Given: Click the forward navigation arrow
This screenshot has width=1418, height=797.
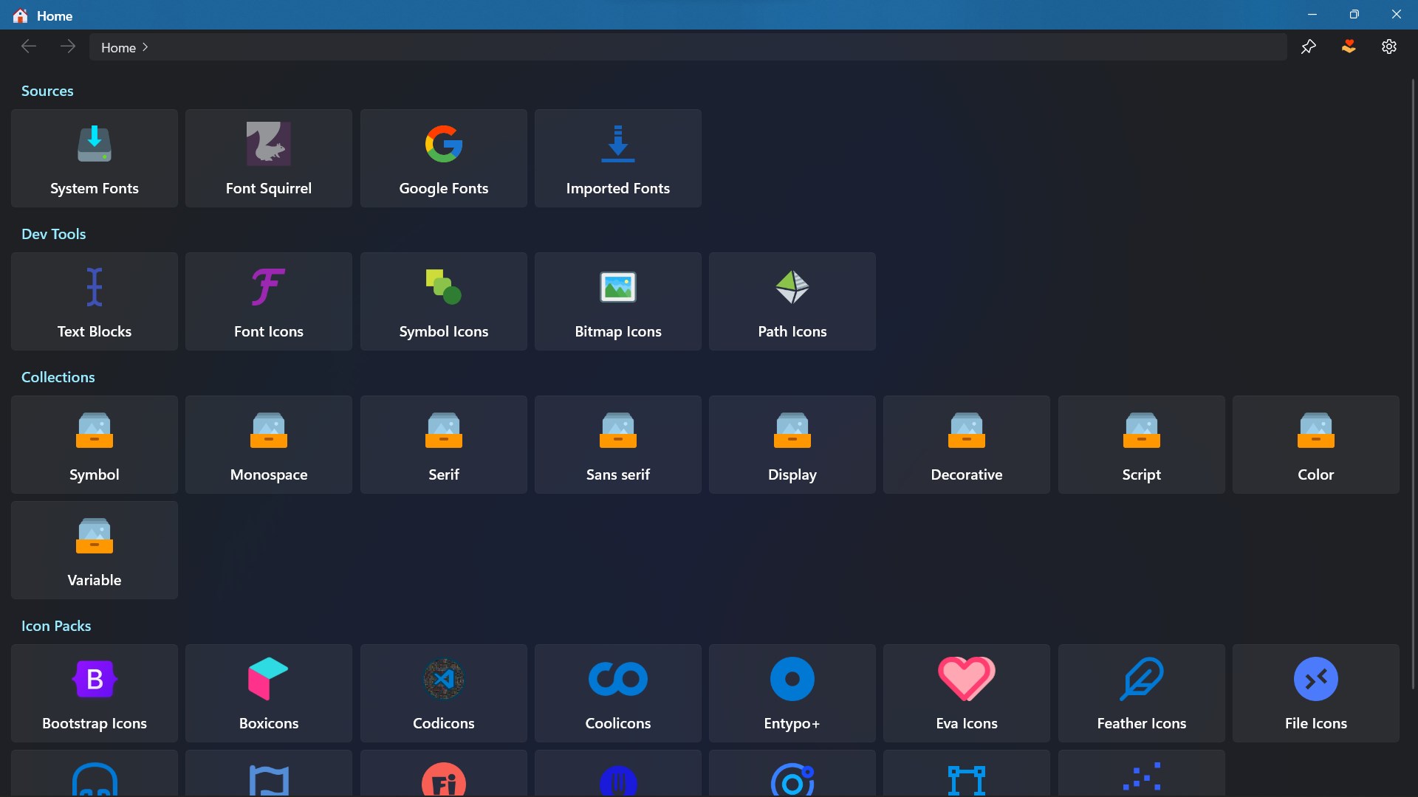Looking at the screenshot, I should tap(68, 46).
